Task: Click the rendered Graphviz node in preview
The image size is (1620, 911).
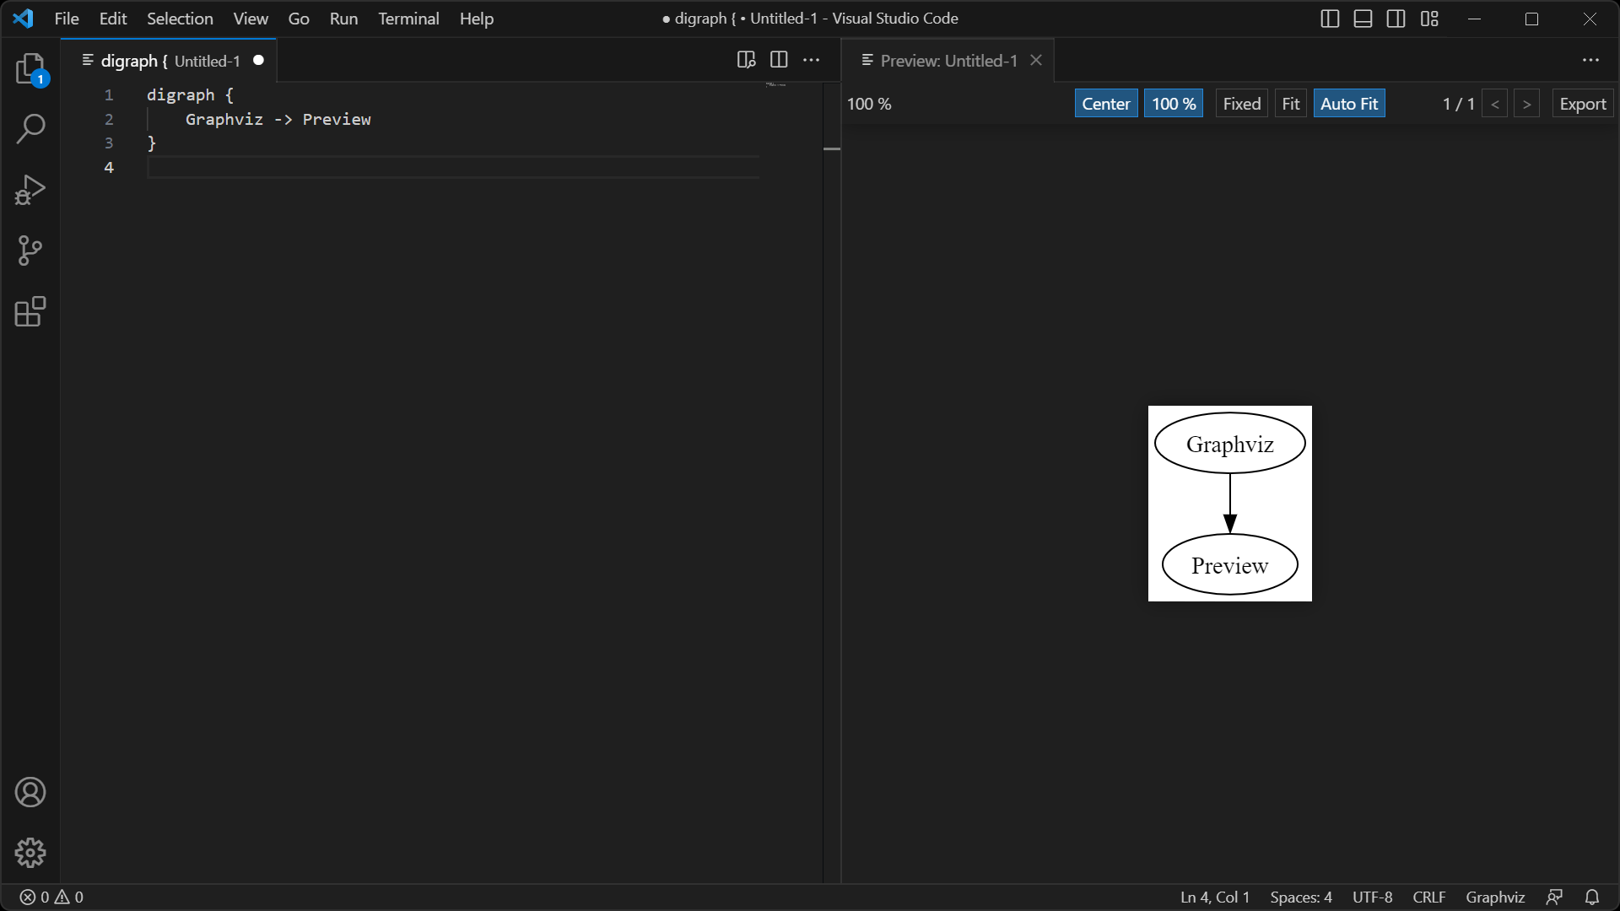Action: tap(1229, 444)
